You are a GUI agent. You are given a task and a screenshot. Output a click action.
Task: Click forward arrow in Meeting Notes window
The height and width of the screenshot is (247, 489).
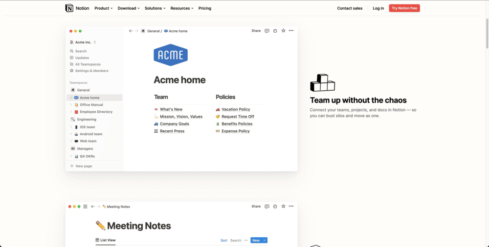(x=98, y=206)
